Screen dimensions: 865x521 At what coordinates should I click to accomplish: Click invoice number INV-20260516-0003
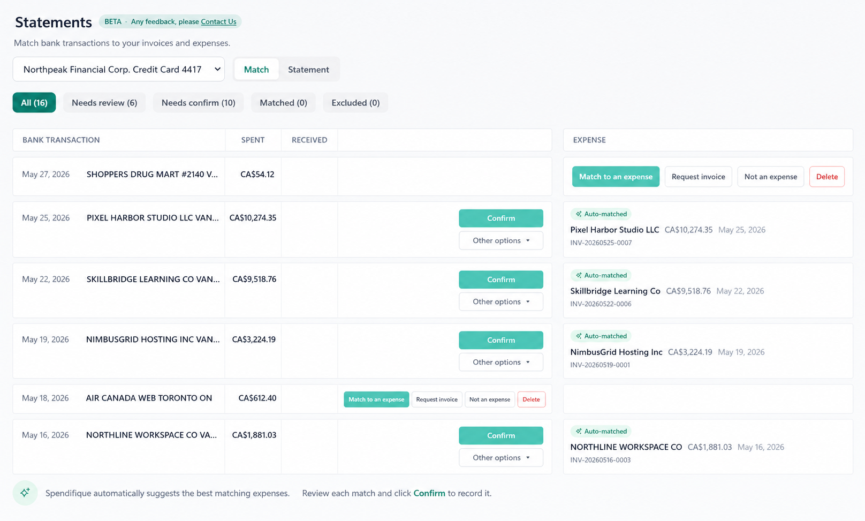click(601, 460)
